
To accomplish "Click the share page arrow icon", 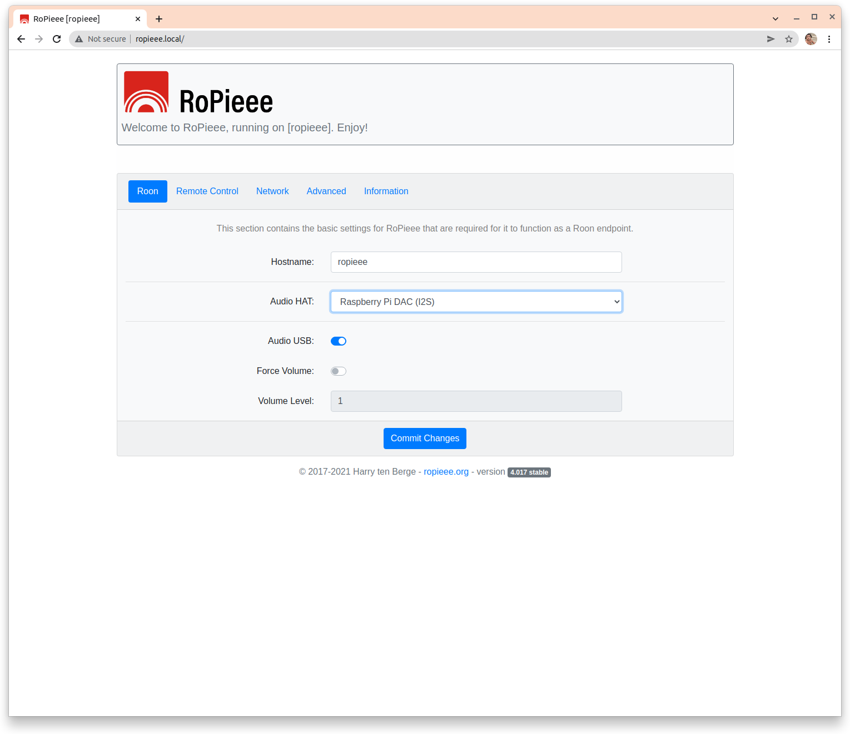I will (x=771, y=39).
